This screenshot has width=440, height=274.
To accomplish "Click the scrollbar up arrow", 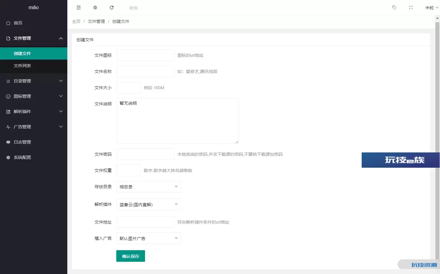I will [x=437, y=18].
